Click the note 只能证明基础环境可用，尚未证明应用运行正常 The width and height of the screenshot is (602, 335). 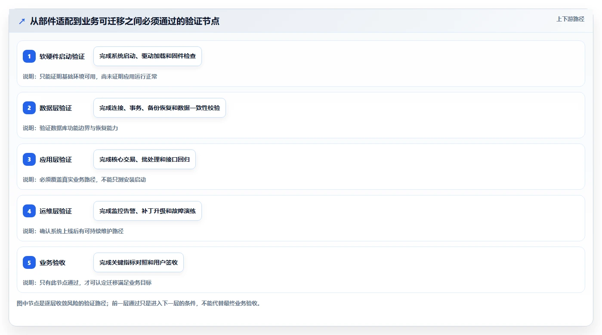(x=98, y=76)
